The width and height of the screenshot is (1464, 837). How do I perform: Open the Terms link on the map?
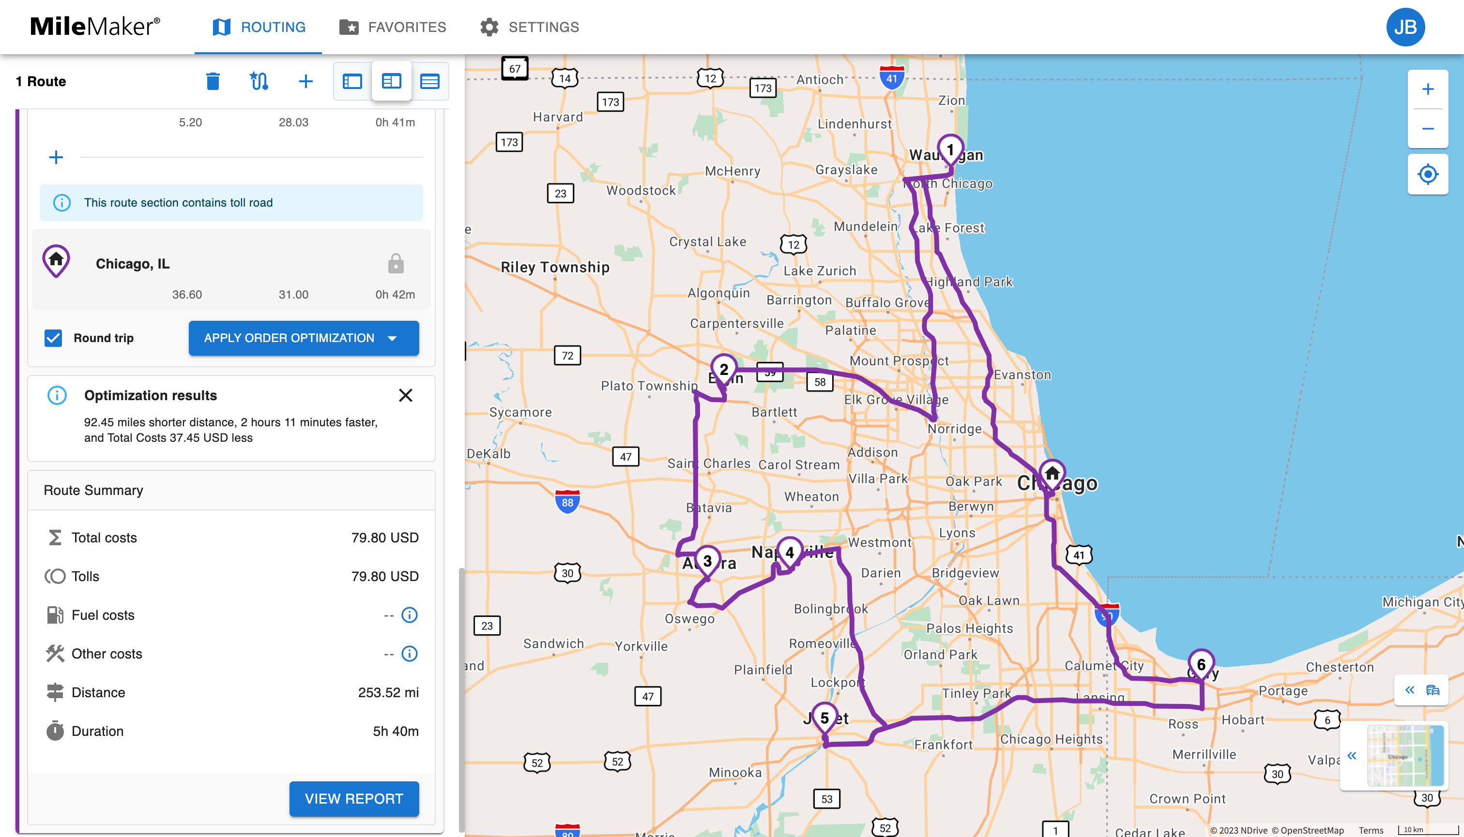pyautogui.click(x=1372, y=830)
